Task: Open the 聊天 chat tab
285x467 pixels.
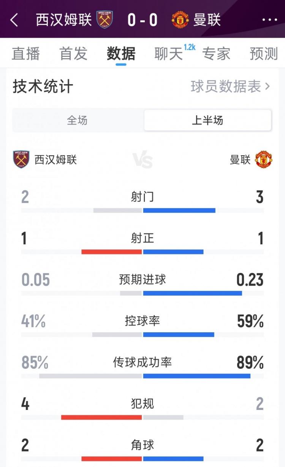Action: 169,54
